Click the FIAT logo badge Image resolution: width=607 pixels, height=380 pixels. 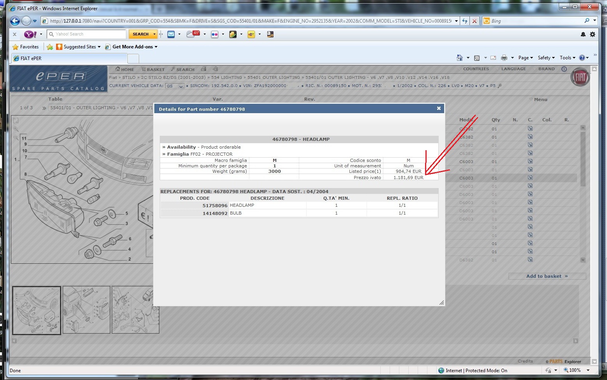[x=580, y=77]
